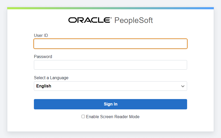The width and height of the screenshot is (221, 138).
Task: Click the Oracle PeopleSoft logo
Action: (x=110, y=20)
